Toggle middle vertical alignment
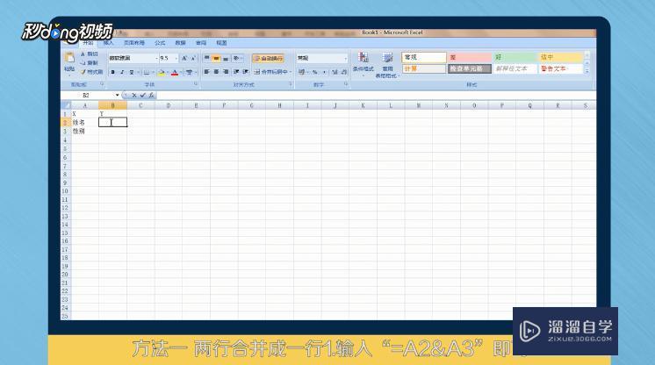655x365 pixels. pos(216,58)
